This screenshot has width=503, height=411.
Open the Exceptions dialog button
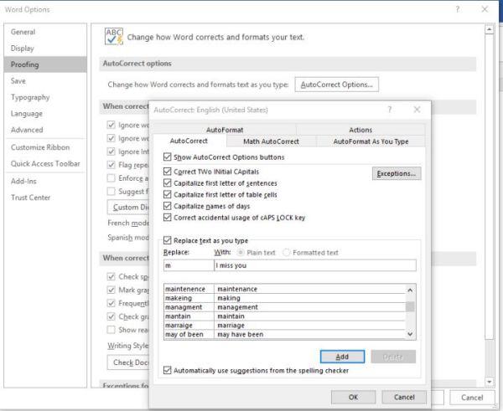coord(396,173)
